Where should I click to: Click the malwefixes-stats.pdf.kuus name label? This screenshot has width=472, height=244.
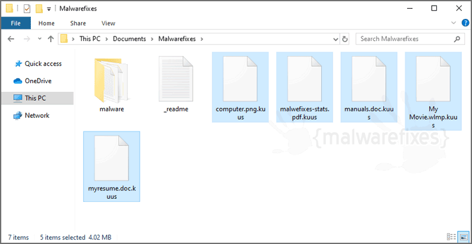(x=305, y=113)
